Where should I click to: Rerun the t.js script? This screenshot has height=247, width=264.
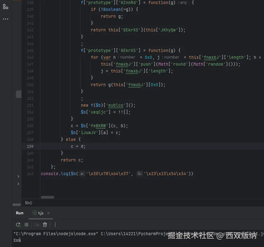(18, 225)
